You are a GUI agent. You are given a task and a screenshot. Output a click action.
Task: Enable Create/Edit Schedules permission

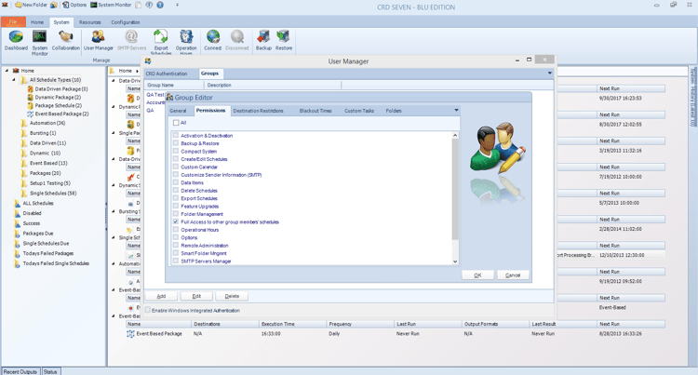point(176,159)
